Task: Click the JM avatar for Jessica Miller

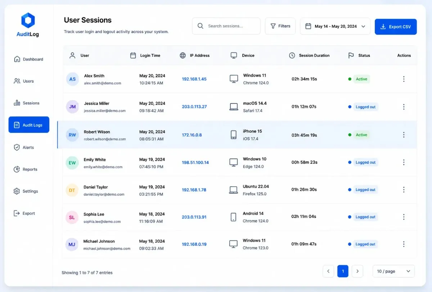Action: pos(72,107)
